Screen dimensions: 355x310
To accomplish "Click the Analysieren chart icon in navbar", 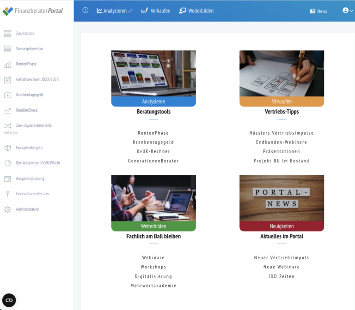I will 99,11.
